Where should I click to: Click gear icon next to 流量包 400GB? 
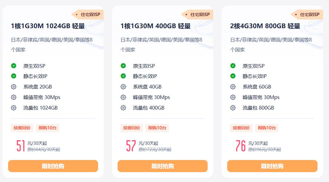click(123, 108)
